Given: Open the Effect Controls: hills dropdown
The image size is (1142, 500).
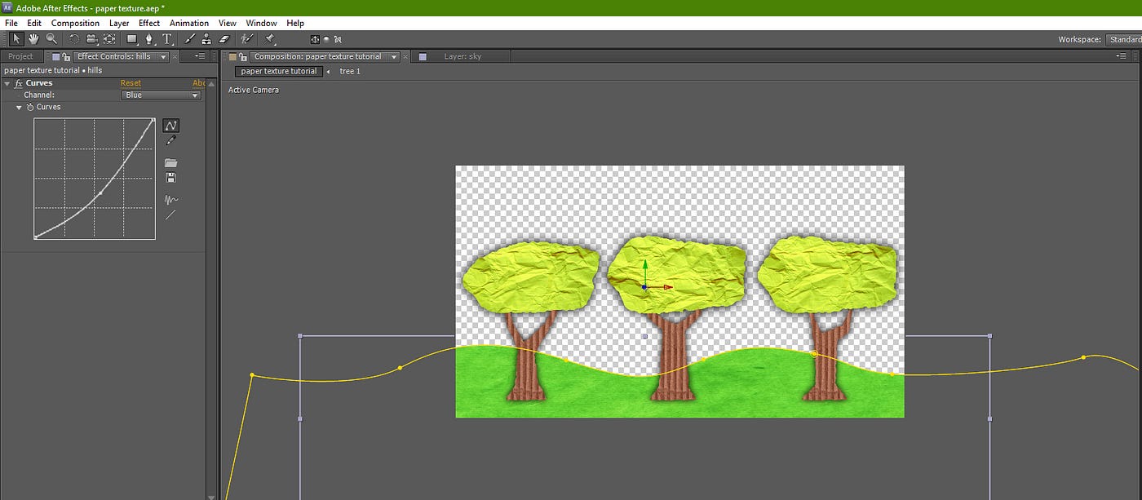Looking at the screenshot, I should click(x=164, y=56).
